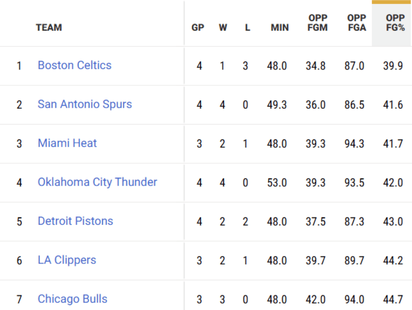Click the Clippers OPP FGM value 39.7

316,260
